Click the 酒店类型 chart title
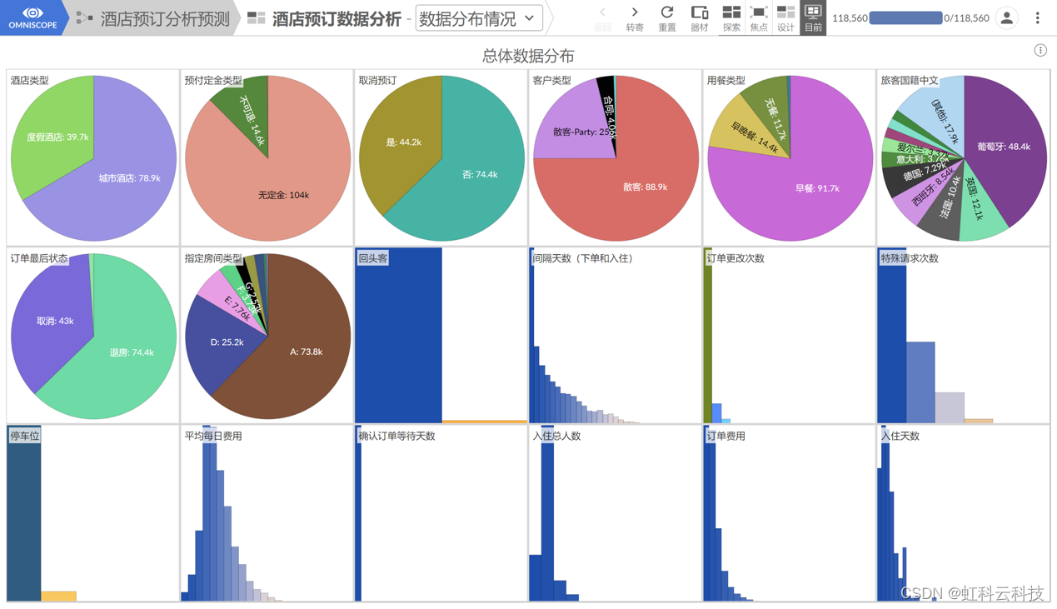The image size is (1057, 609). [x=30, y=81]
